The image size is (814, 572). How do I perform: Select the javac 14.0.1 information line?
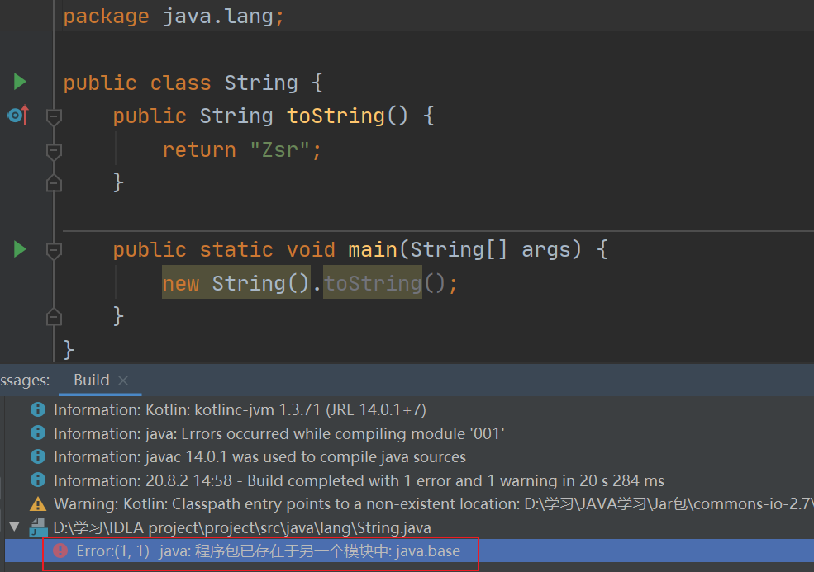tap(259, 457)
